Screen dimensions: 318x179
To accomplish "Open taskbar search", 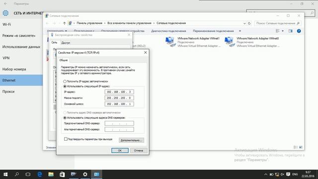I will pyautogui.click(x=17, y=175).
